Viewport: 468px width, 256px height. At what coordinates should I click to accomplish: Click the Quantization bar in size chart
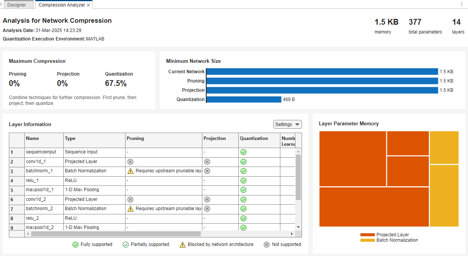click(244, 99)
